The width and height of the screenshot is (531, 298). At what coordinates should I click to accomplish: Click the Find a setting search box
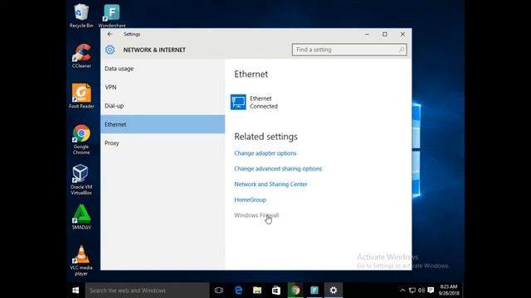coord(349,50)
